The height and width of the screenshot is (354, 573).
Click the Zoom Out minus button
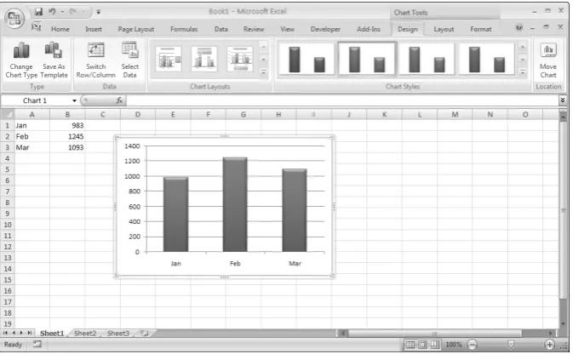click(x=473, y=345)
